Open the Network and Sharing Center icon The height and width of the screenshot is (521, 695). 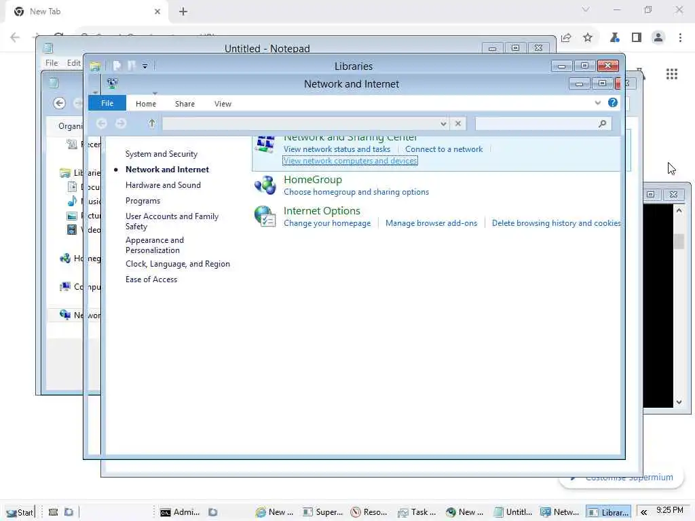click(265, 144)
